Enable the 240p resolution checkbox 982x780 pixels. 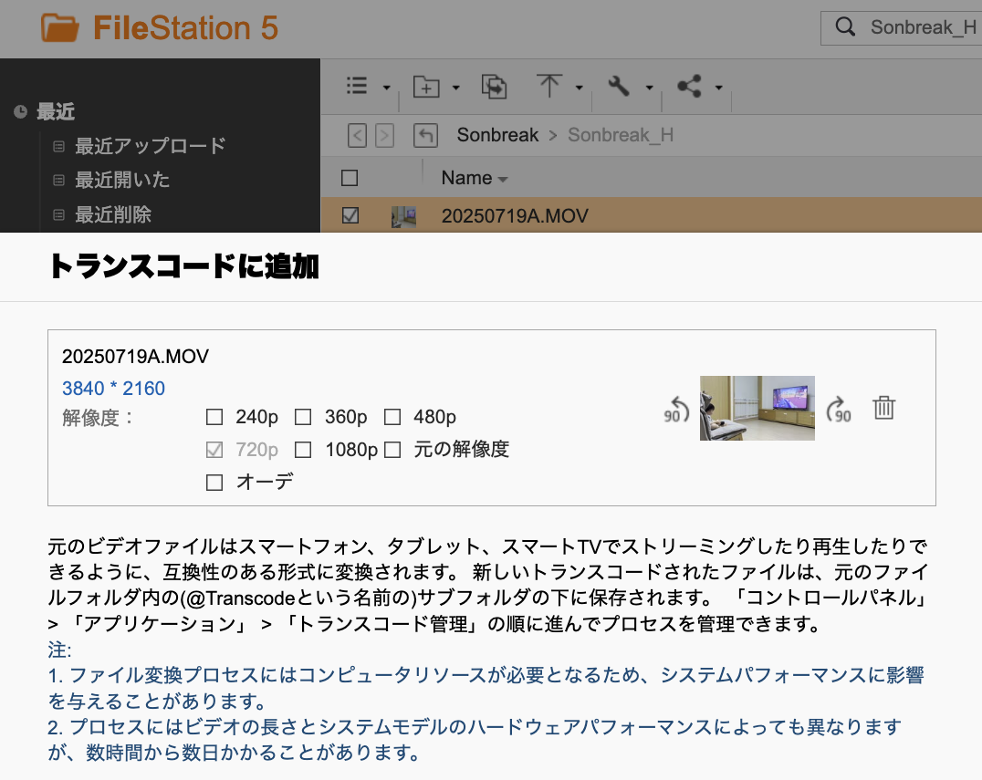pyautogui.click(x=214, y=418)
